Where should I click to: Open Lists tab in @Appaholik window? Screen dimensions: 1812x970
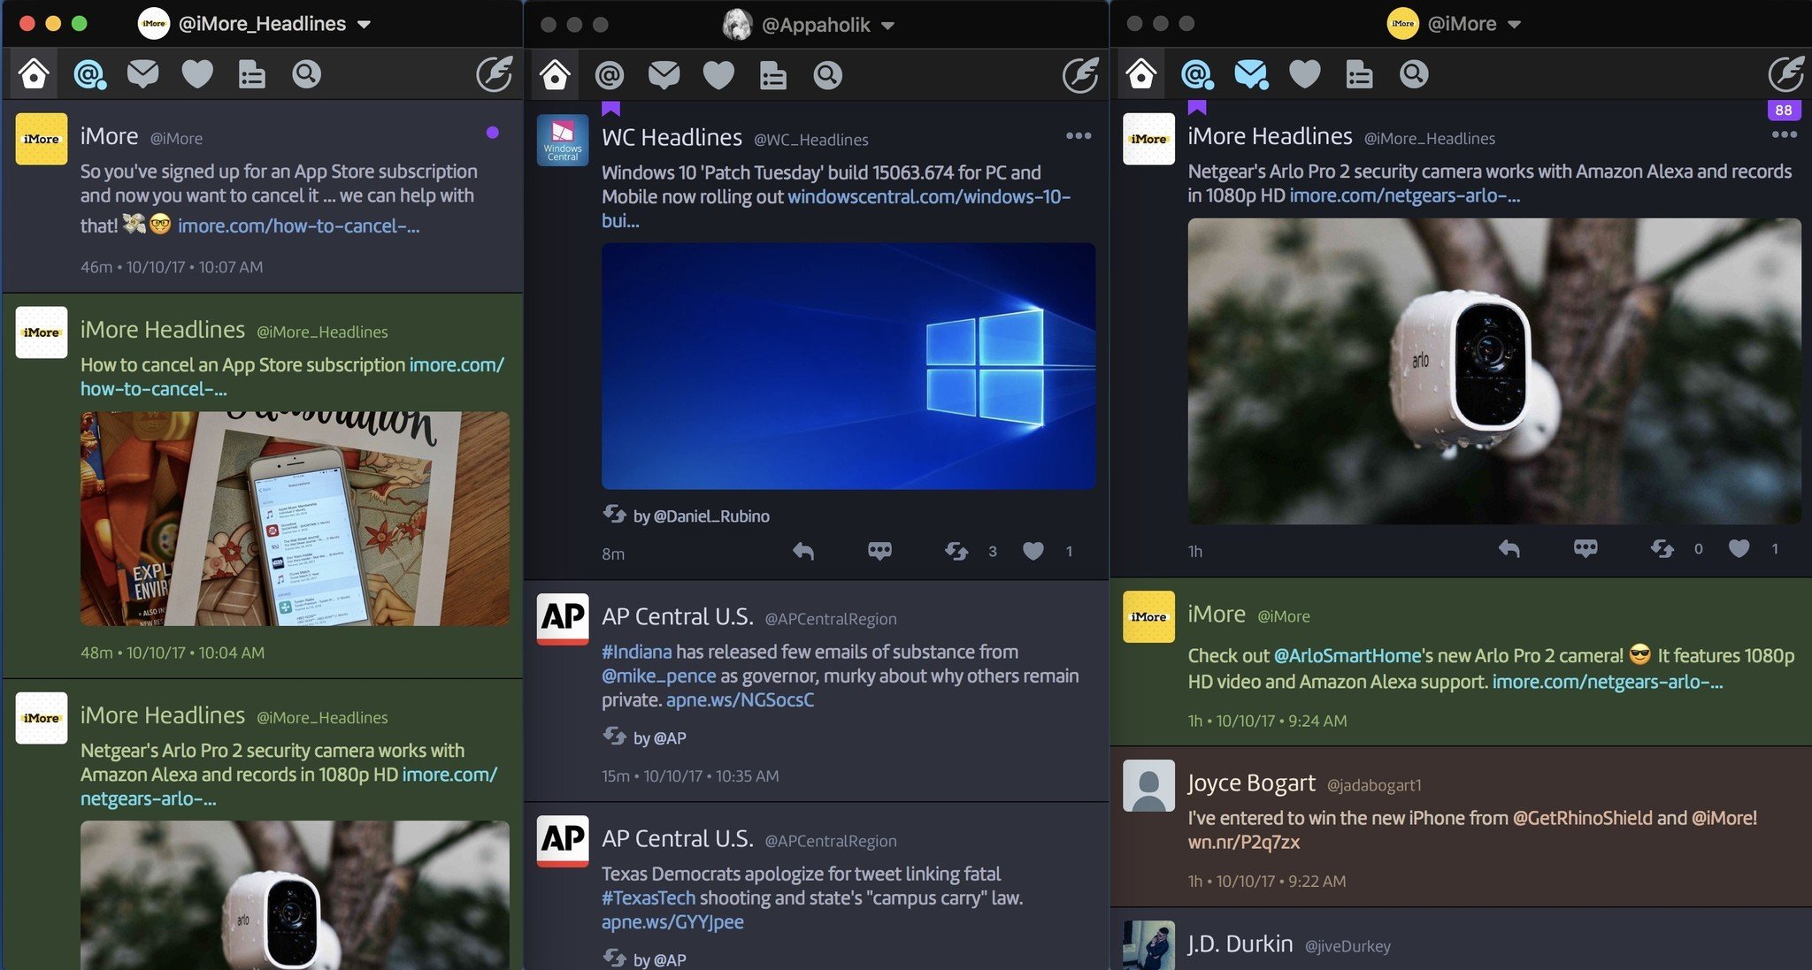[773, 75]
